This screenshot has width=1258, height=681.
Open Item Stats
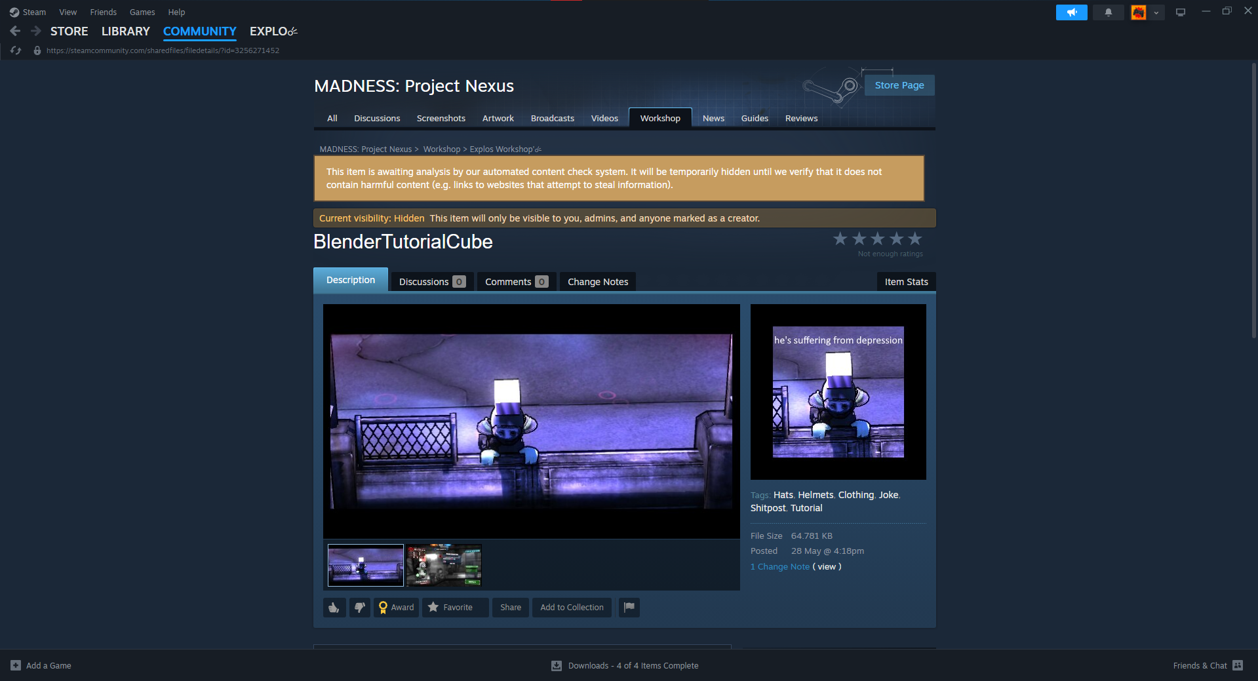point(906,282)
